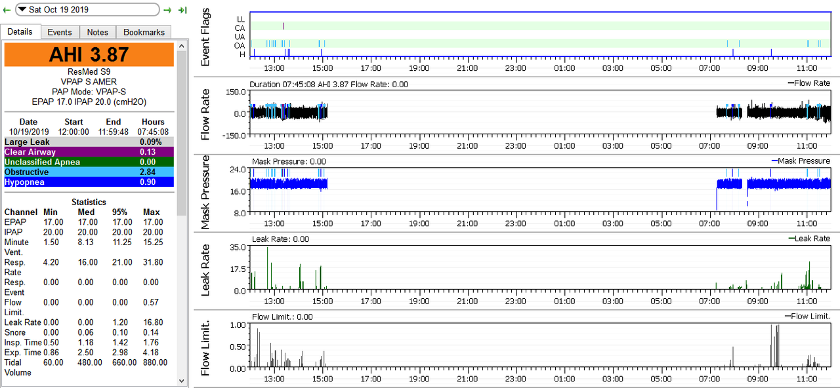Click the Minute Vent. median value 8.13
The image size is (840, 388).
[x=85, y=242]
